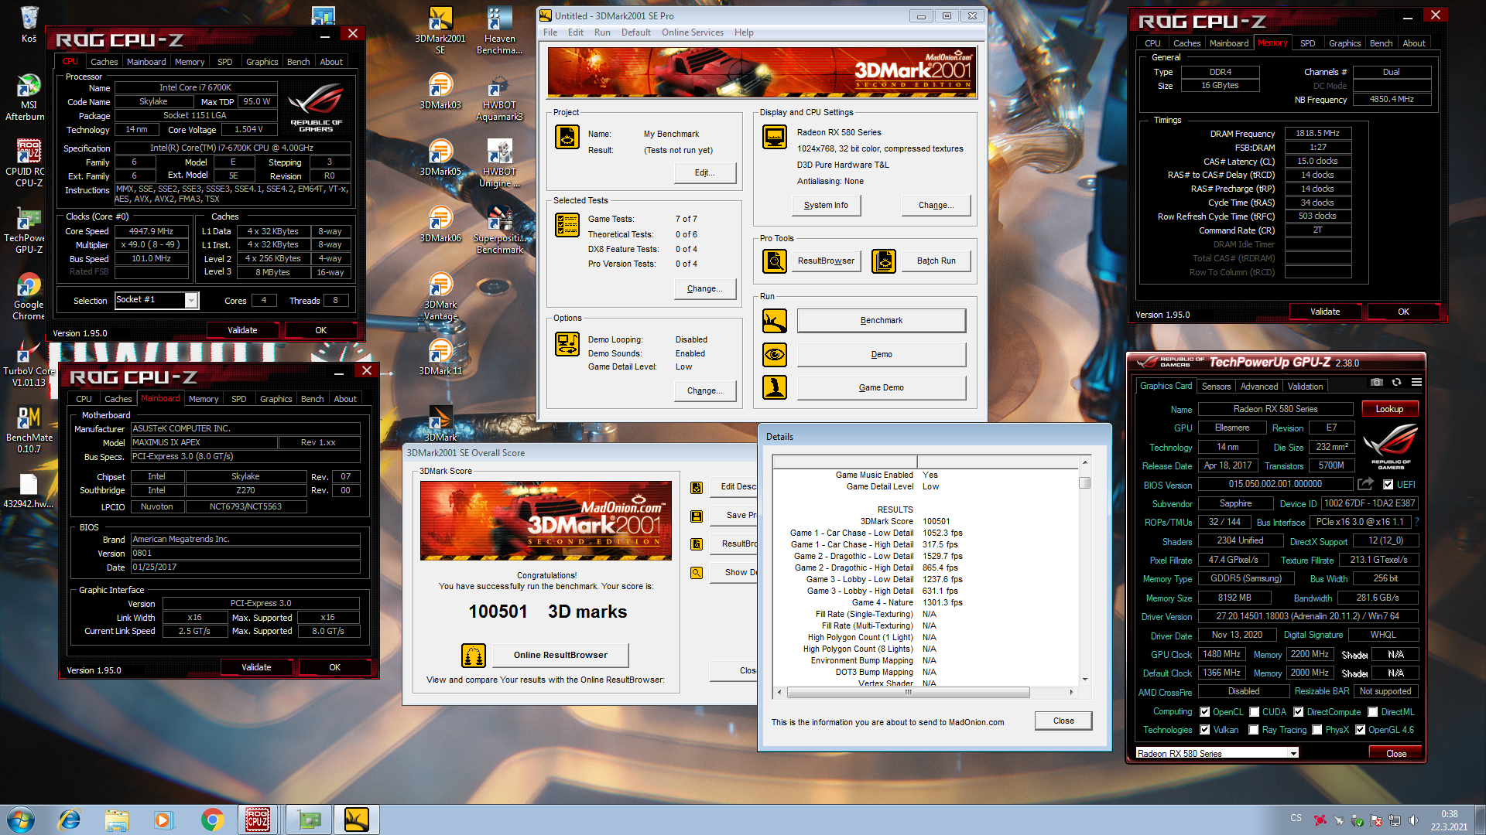Viewport: 1486px width, 835px height.
Task: Click the GPU-Z BIOS export share icon
Action: (1366, 484)
